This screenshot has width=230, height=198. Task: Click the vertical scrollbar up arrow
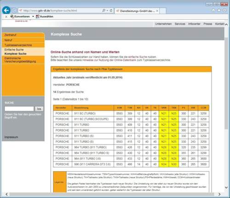pyautogui.click(x=226, y=24)
